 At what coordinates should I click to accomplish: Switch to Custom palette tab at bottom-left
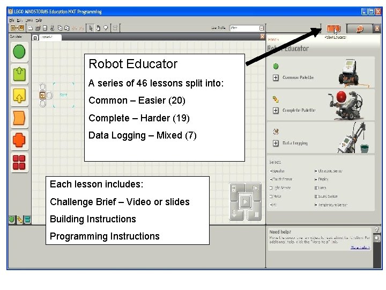click(x=27, y=220)
